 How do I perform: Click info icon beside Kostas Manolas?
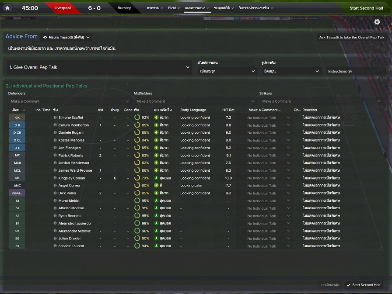tap(55, 140)
